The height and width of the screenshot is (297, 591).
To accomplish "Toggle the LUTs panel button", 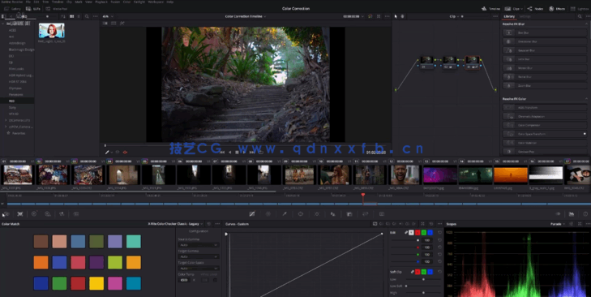I will pos(33,9).
